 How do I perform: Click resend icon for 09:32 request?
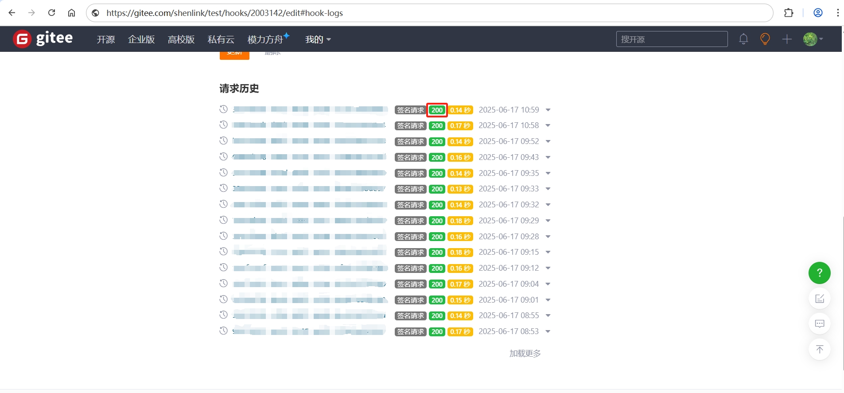[224, 204]
